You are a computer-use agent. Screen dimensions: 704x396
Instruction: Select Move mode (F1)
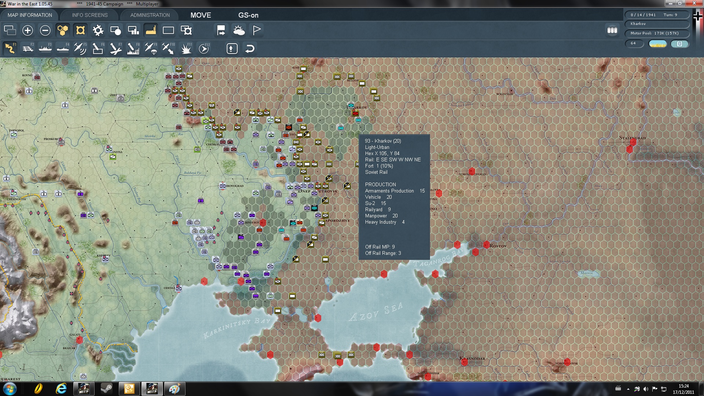pyautogui.click(x=10, y=48)
